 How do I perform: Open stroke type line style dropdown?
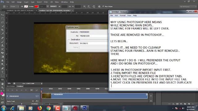[54, 6]
